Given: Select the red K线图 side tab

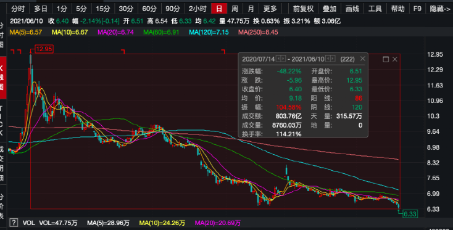Looking at the screenshot, I should click(2, 77).
